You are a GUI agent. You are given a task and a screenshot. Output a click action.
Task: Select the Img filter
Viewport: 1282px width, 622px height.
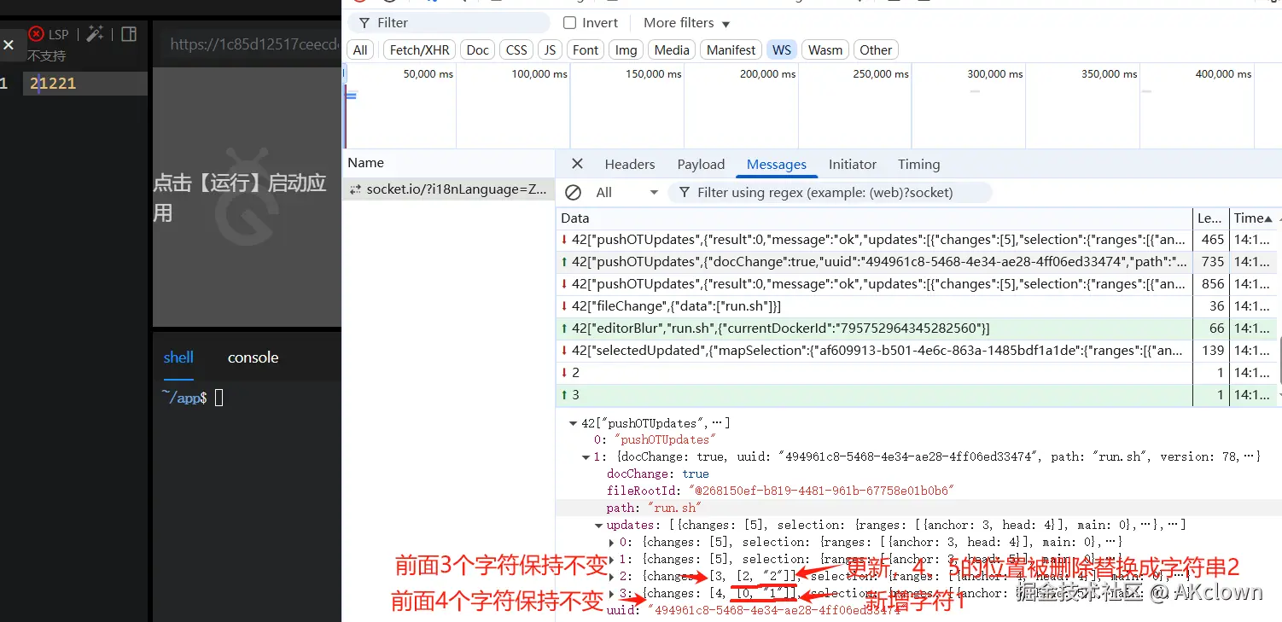pos(626,50)
